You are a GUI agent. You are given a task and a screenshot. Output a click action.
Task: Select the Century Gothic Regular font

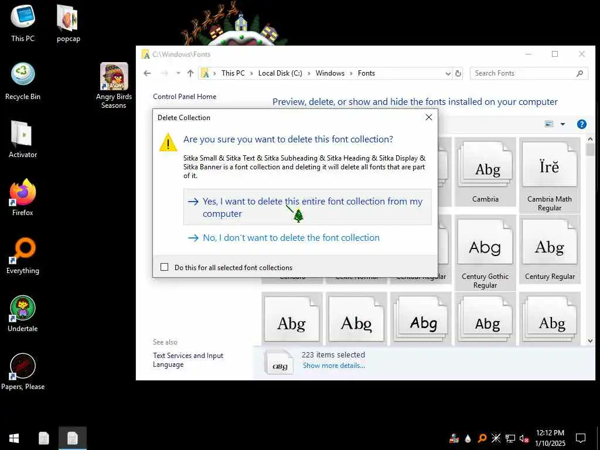(485, 253)
